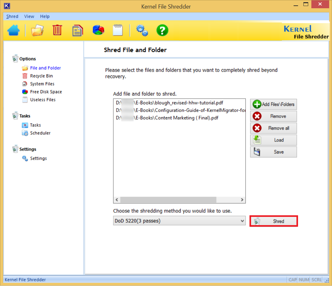Open settings gears toolbar icon
The height and width of the screenshot is (286, 332).
coord(142,30)
